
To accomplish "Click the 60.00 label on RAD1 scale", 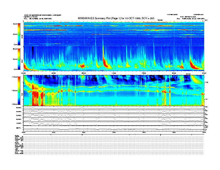I will pyautogui.click(x=15, y=49).
